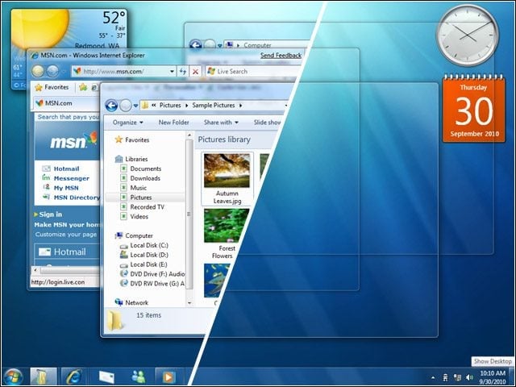Click Forward button in Internet Explorer

coord(52,71)
